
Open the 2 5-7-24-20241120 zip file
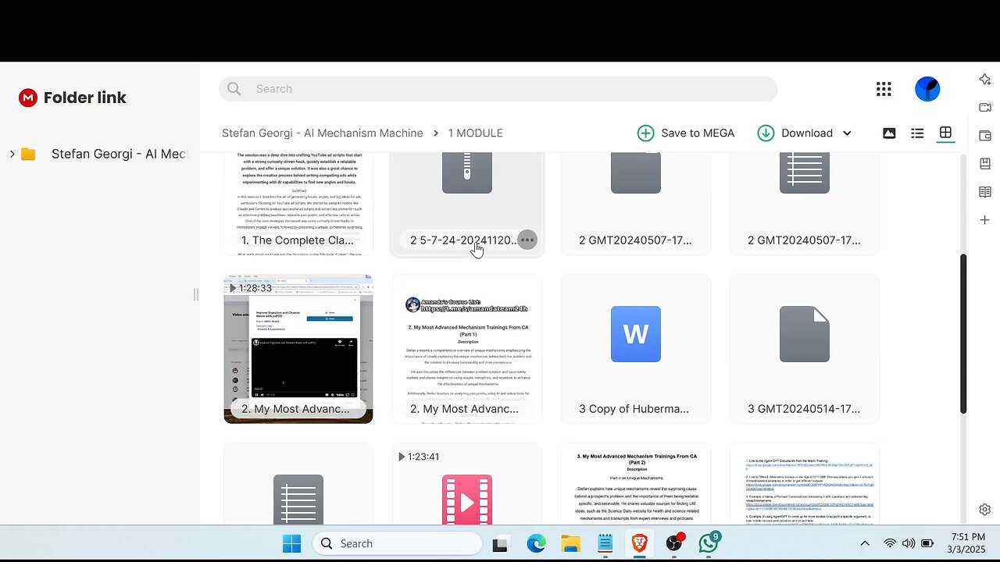(x=467, y=203)
